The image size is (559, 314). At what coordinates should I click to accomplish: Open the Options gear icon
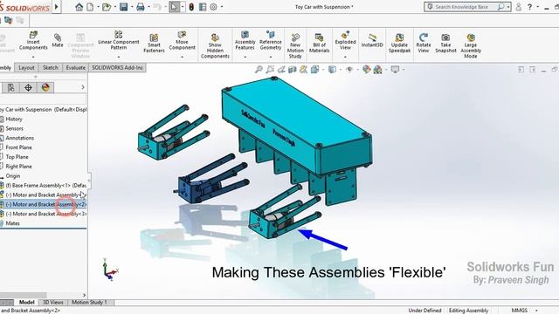point(213,7)
